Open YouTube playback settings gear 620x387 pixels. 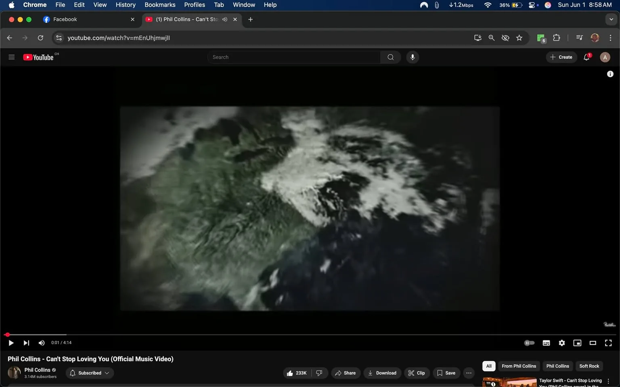pos(561,343)
